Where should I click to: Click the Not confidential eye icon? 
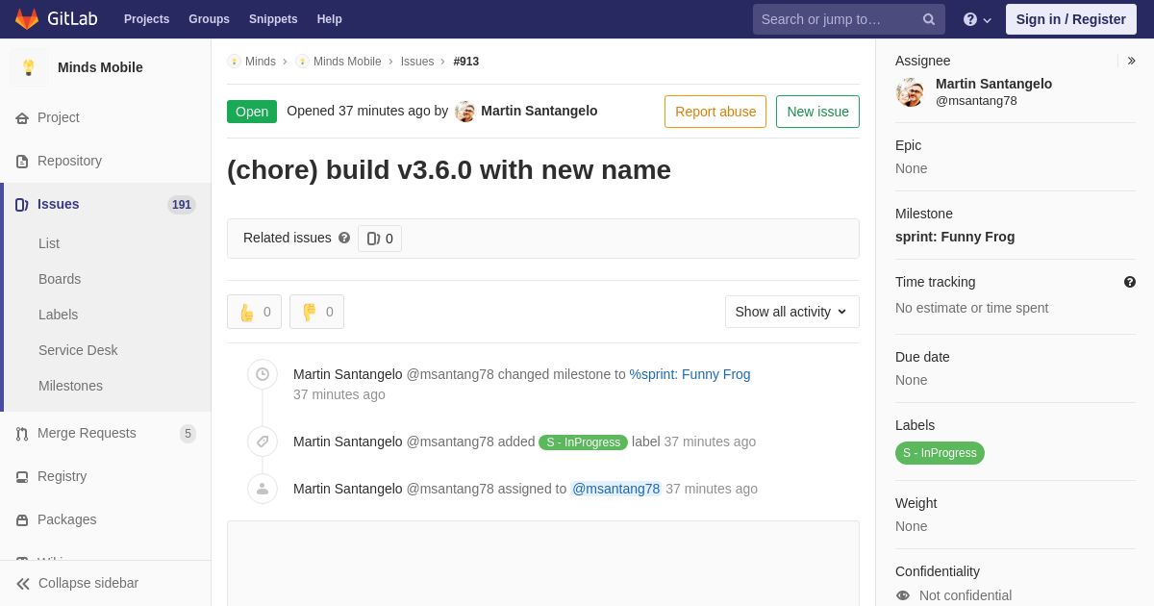[x=903, y=595]
